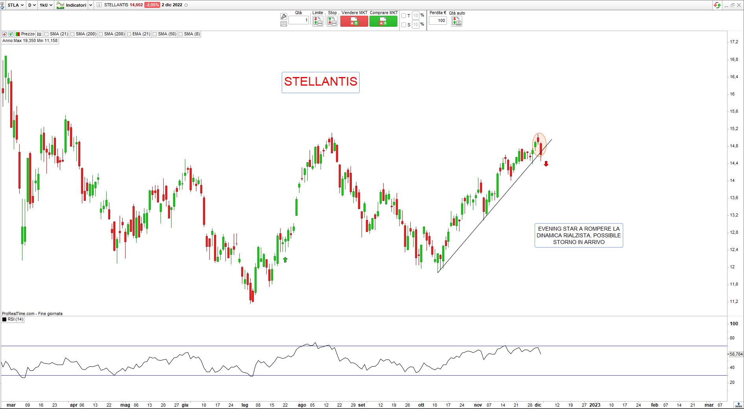Click the pin icon at top-left corner

point(2,6)
